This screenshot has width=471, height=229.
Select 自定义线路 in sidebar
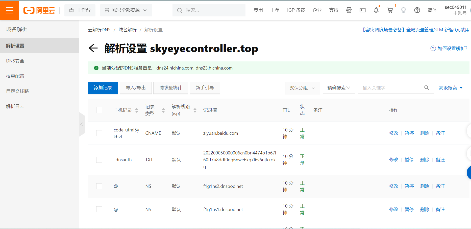click(x=39, y=91)
